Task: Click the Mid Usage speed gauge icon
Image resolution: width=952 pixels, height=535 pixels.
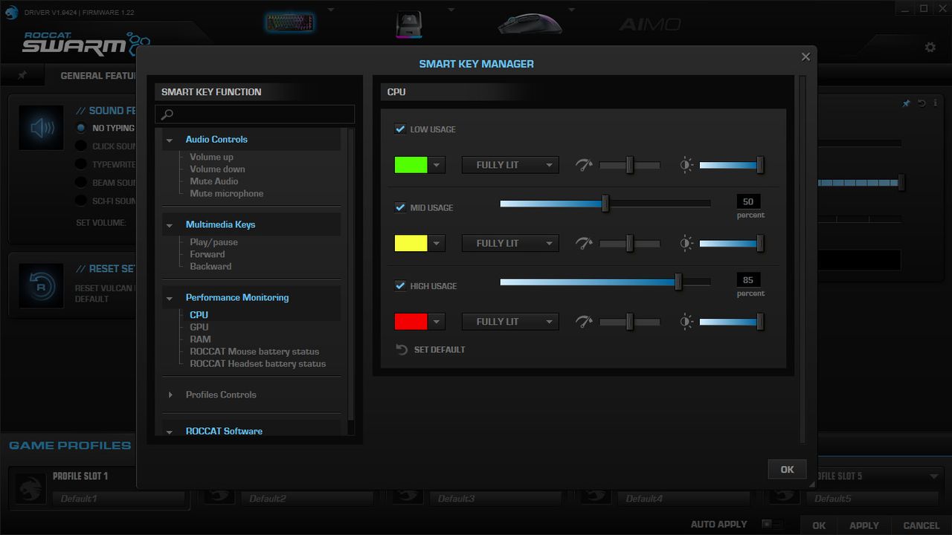Action: (x=584, y=243)
